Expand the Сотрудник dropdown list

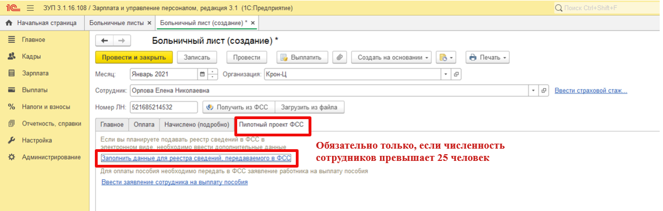click(534, 91)
